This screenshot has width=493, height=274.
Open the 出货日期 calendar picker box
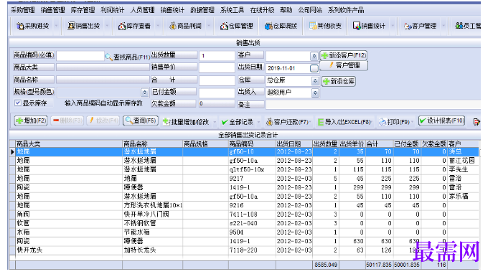pos(314,68)
